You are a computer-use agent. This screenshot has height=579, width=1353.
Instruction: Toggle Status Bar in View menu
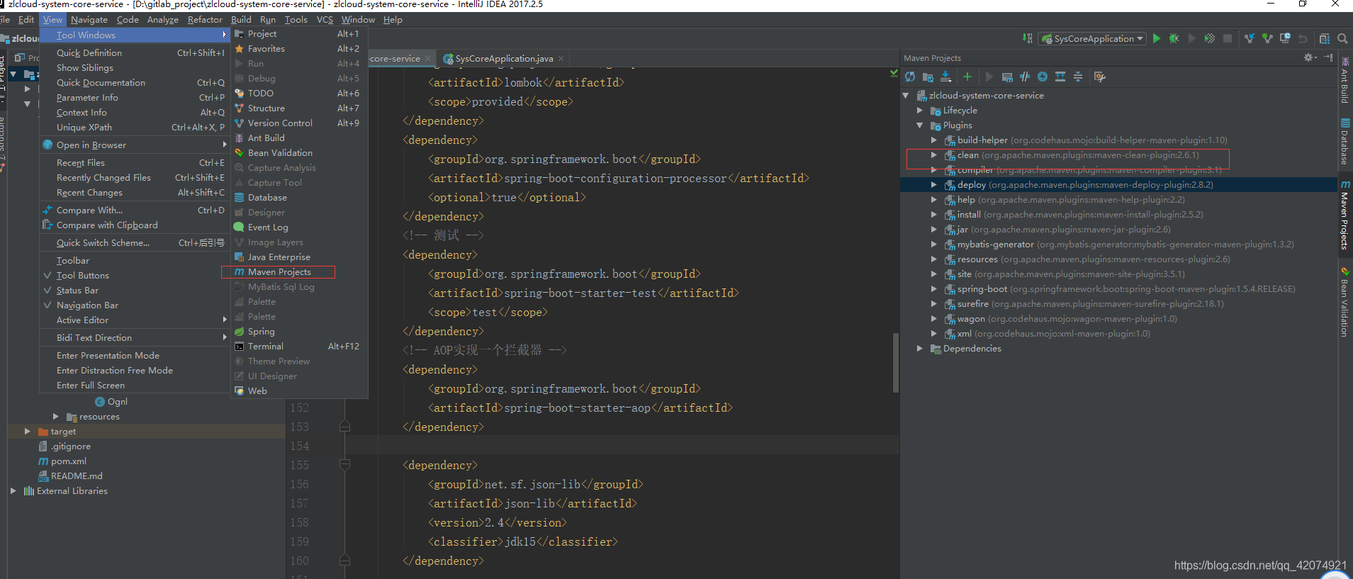(77, 290)
